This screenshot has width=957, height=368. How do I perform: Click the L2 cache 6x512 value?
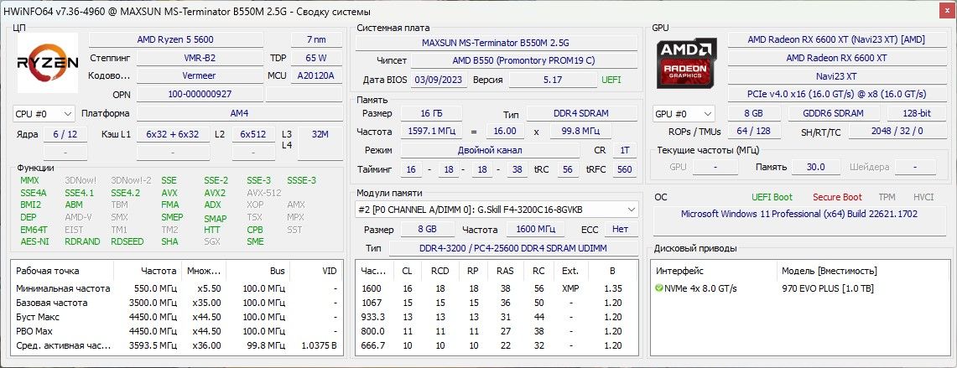coord(253,134)
